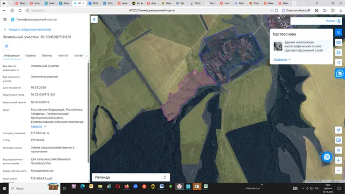Click the taskbar clock and date

[328, 189]
